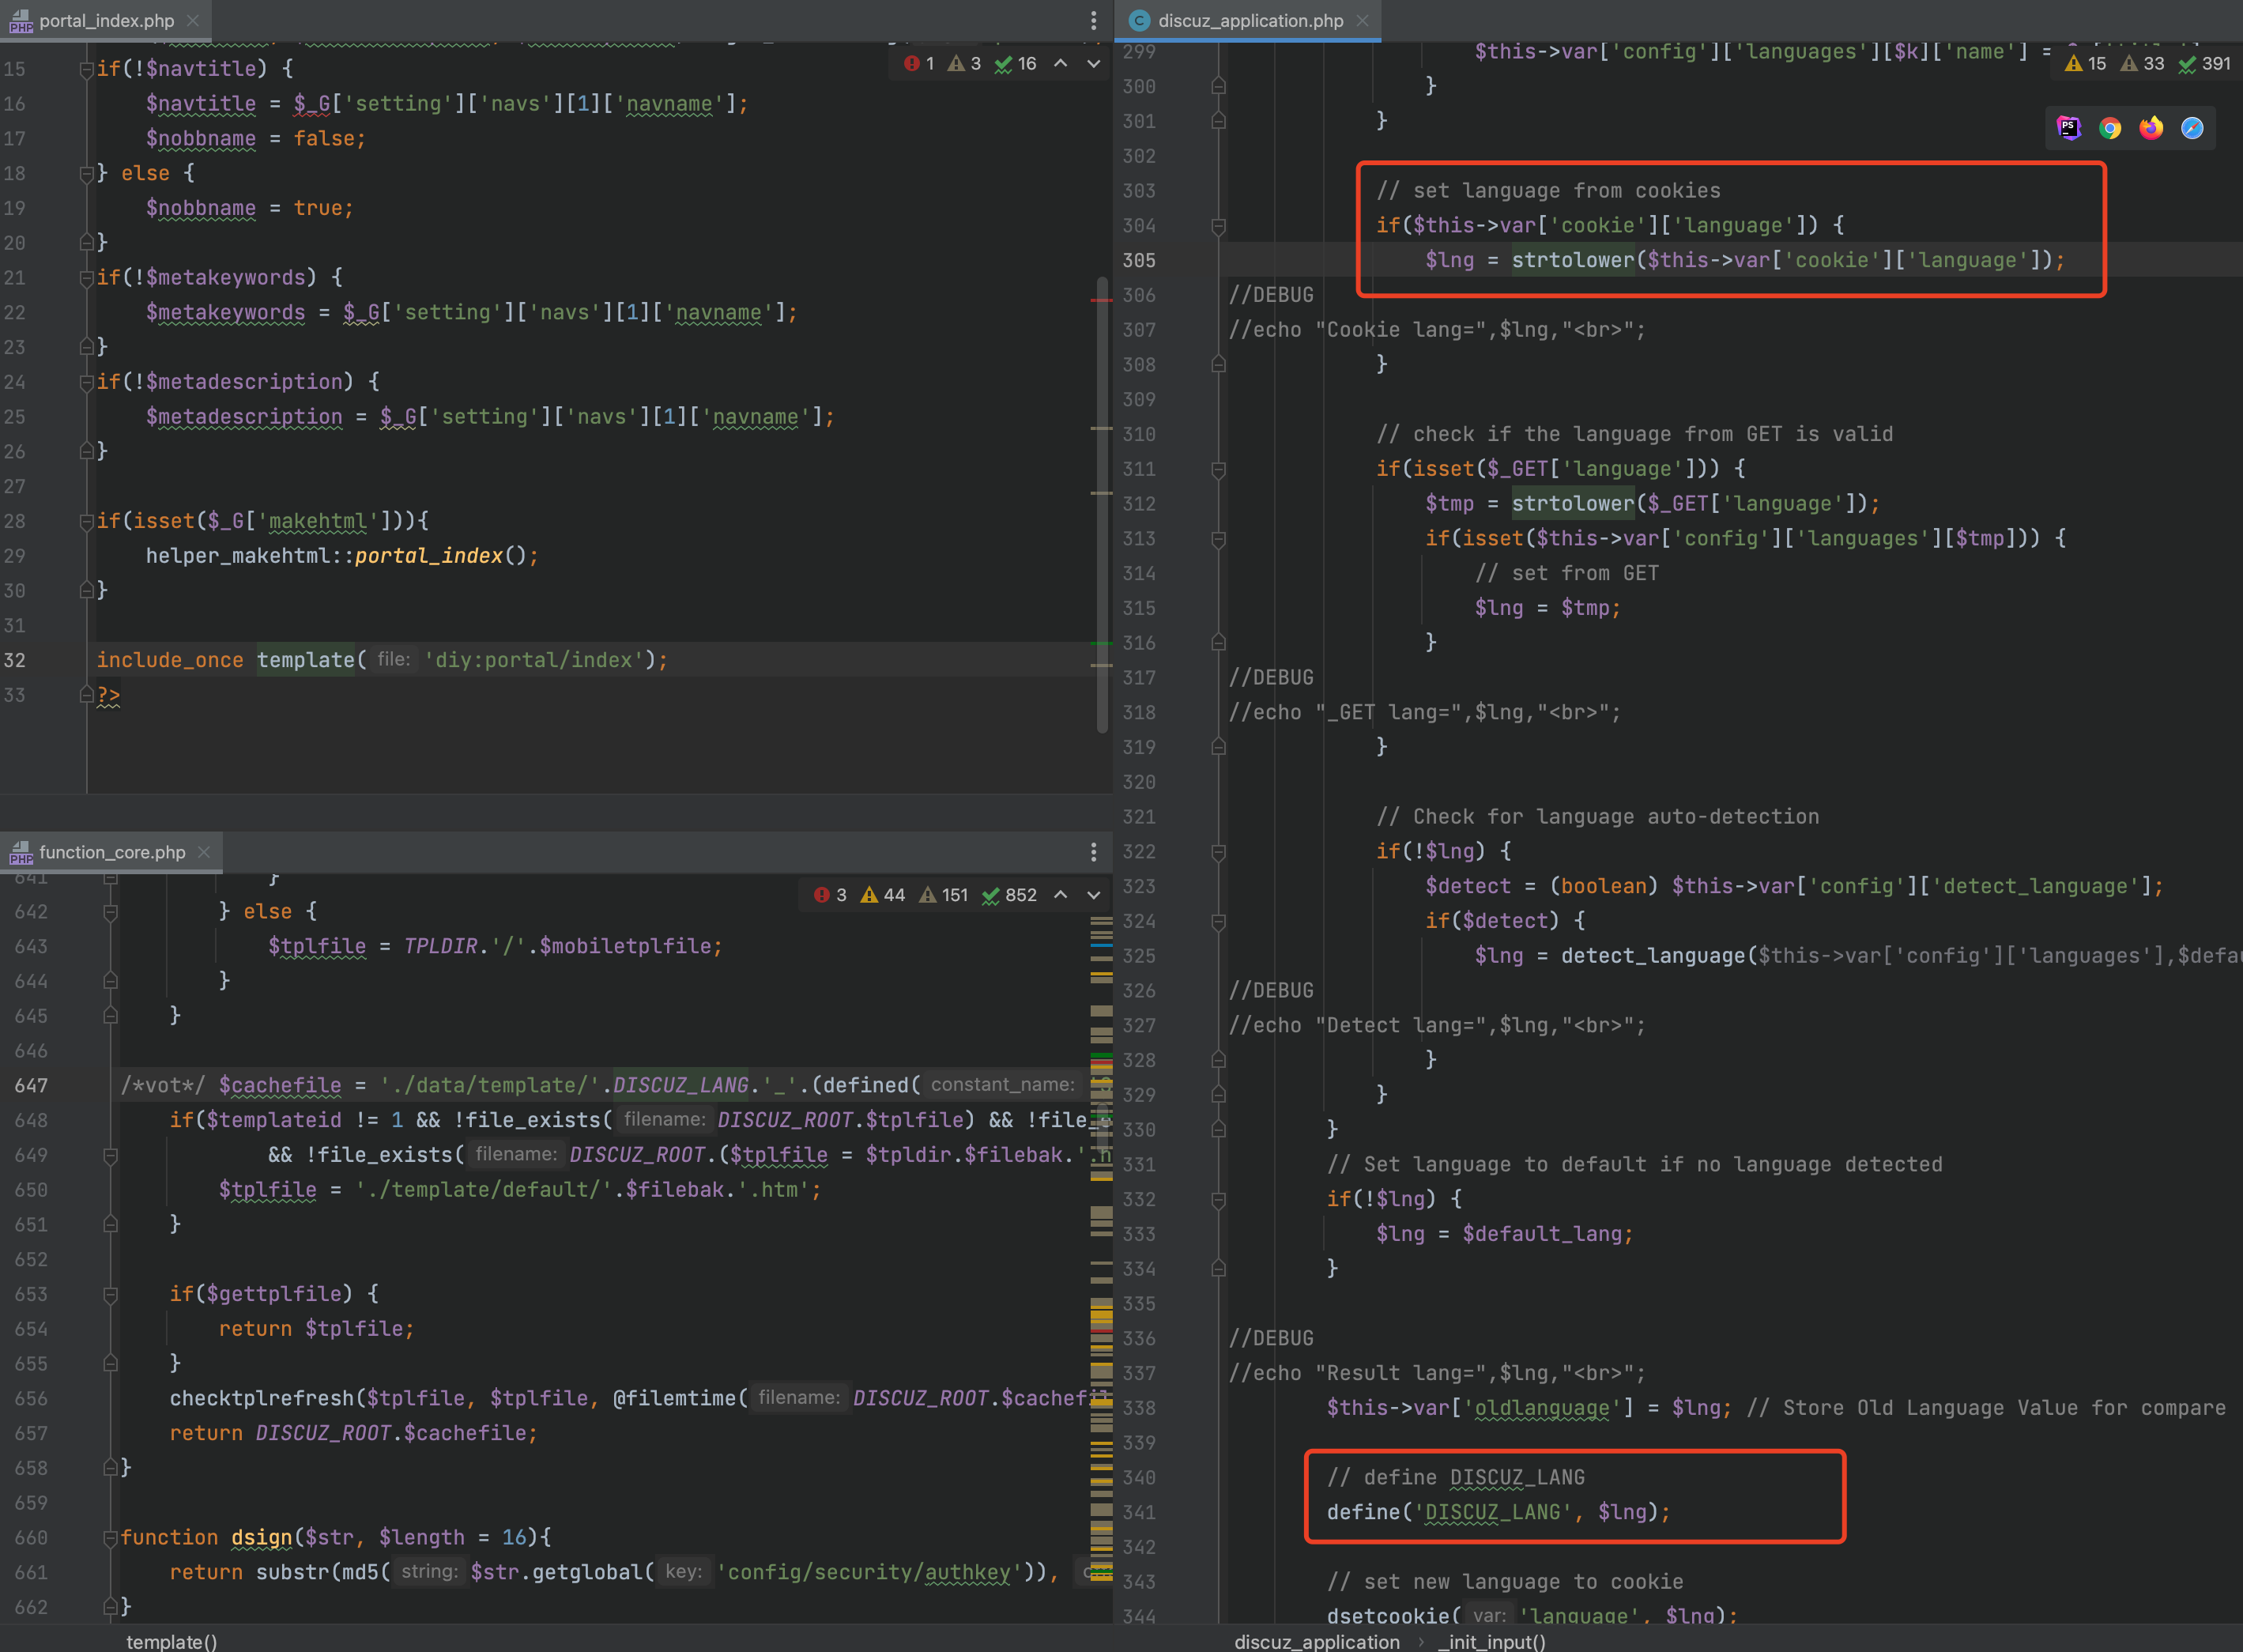The height and width of the screenshot is (1652, 2243).
Task: Click helper_makehtml::portal_index() call
Action: click(x=342, y=556)
